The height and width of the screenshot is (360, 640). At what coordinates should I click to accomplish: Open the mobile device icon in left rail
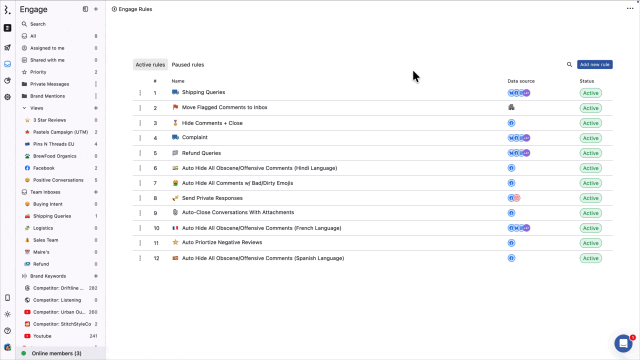[7, 298]
